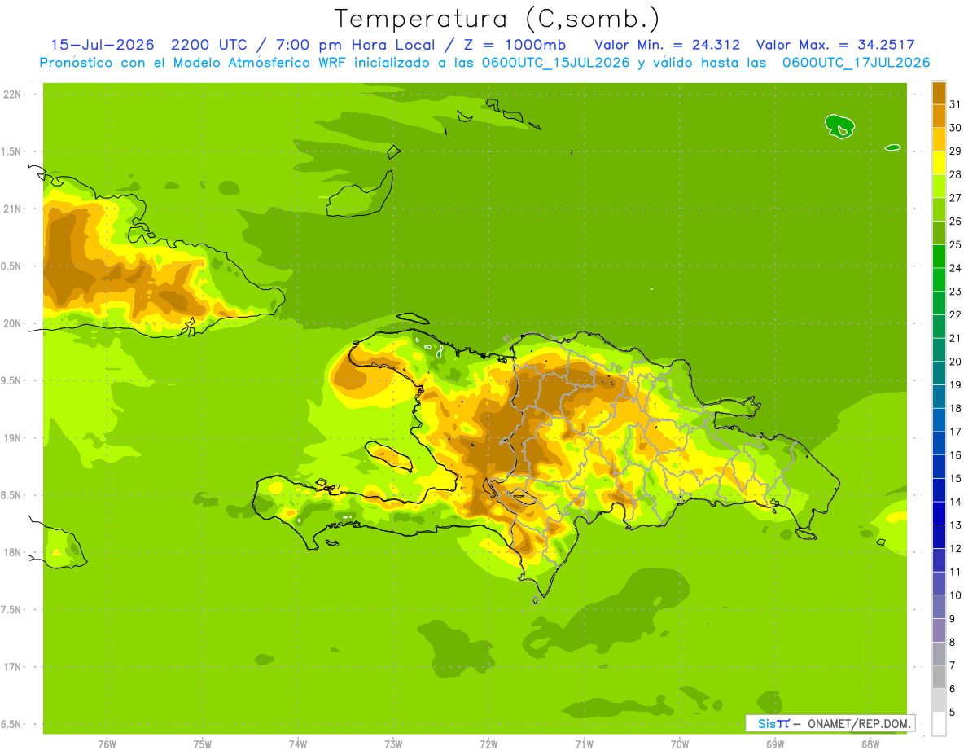Image resolution: width=977 pixels, height=755 pixels.
Task: Click the "9.5N" latitude axis label
Action: tap(12, 380)
